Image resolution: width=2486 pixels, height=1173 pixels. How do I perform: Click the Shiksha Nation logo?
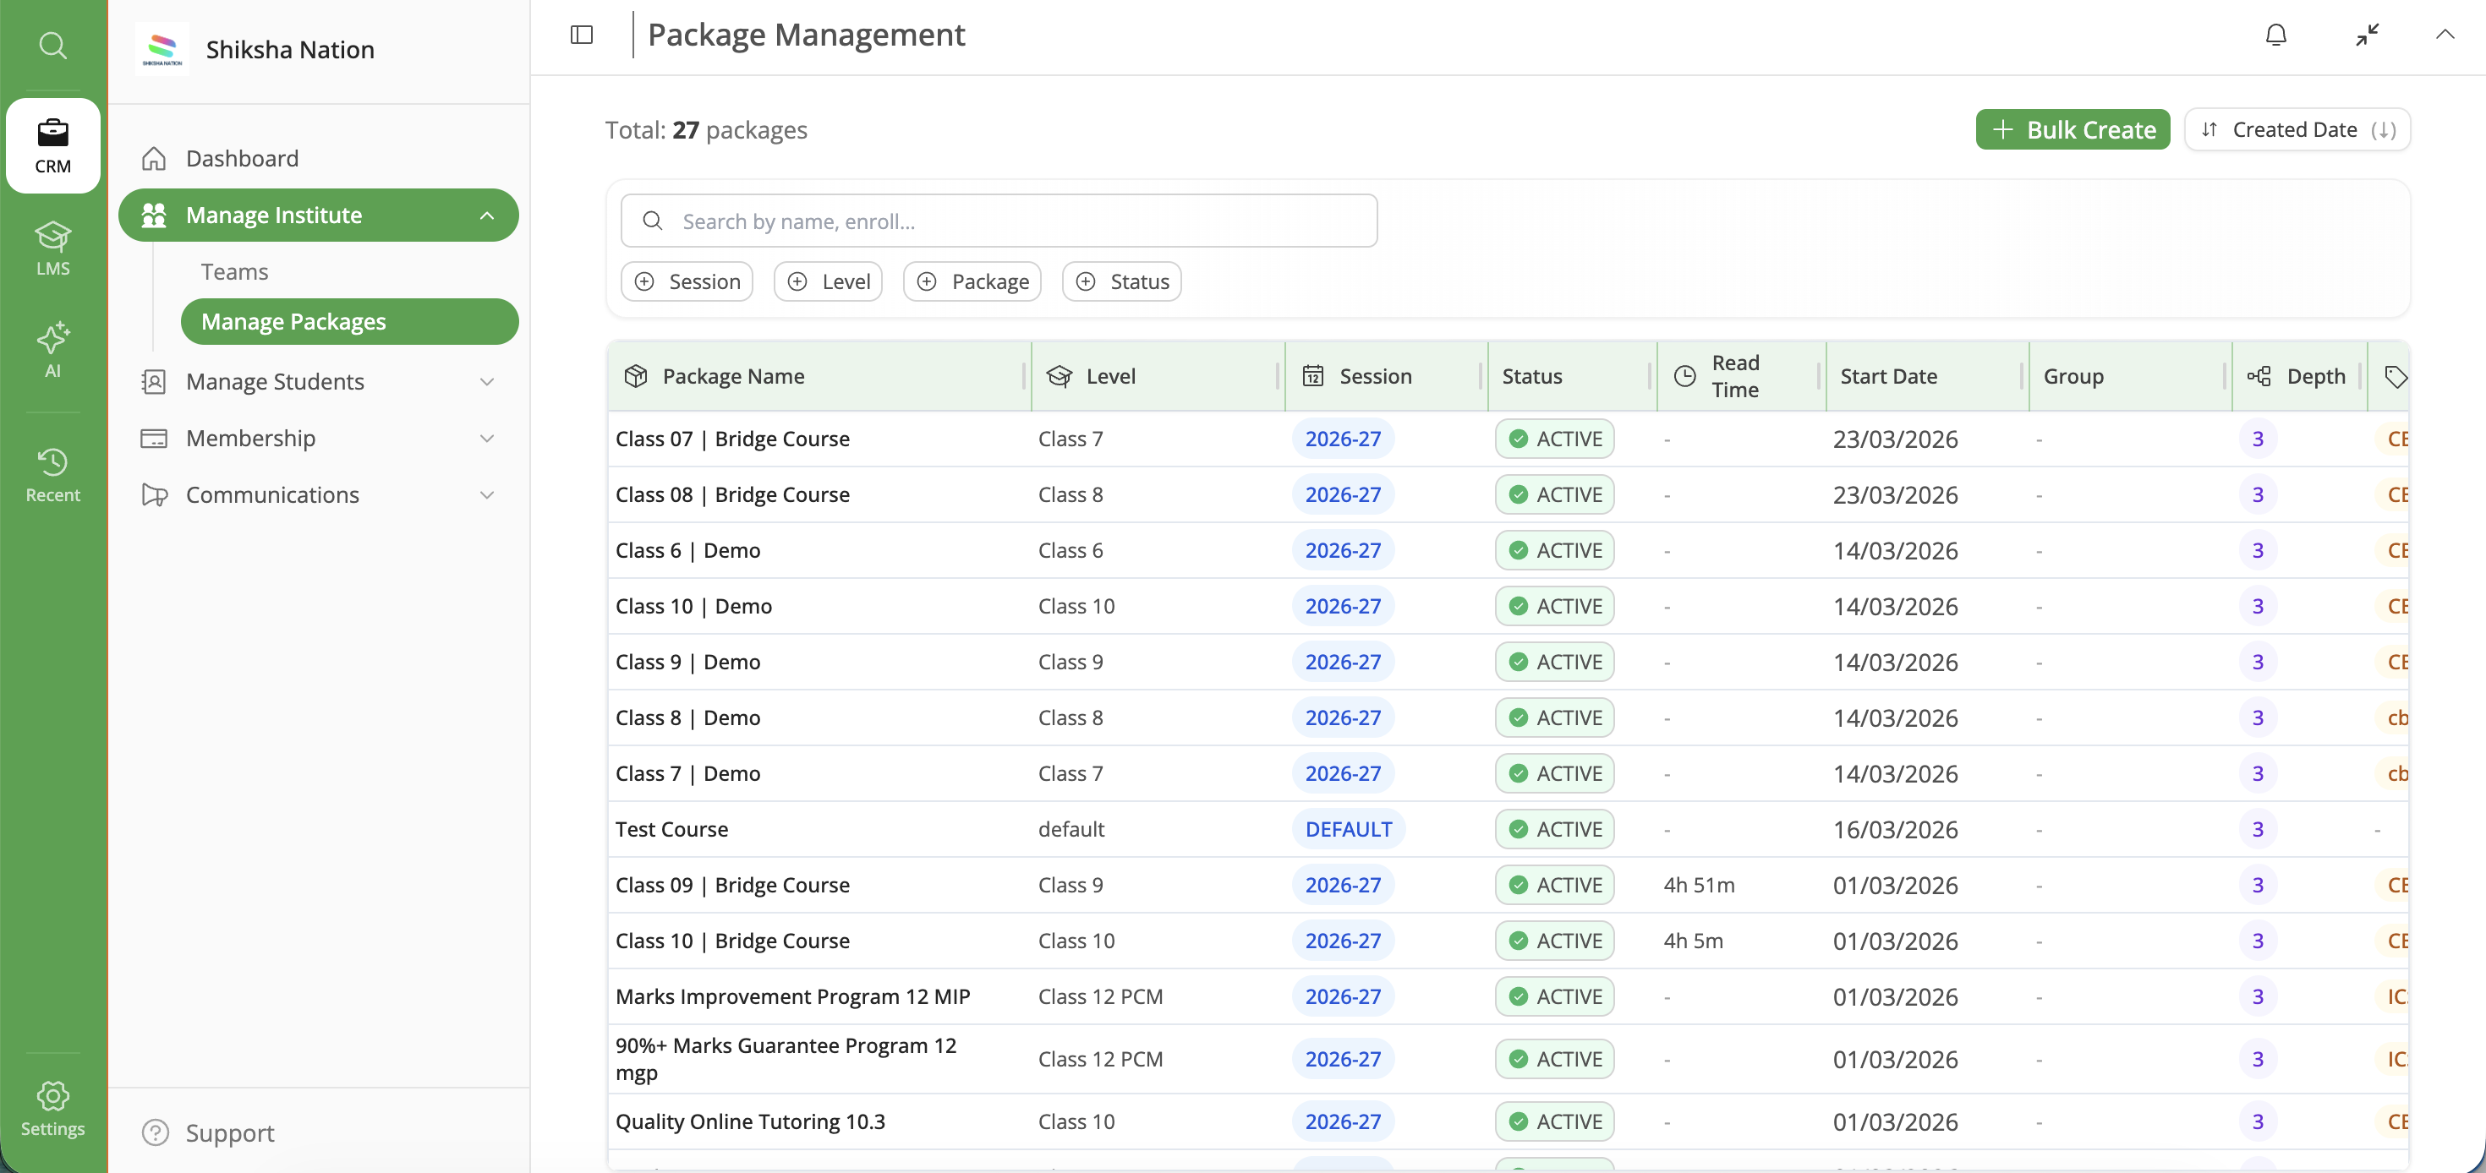click(162, 48)
